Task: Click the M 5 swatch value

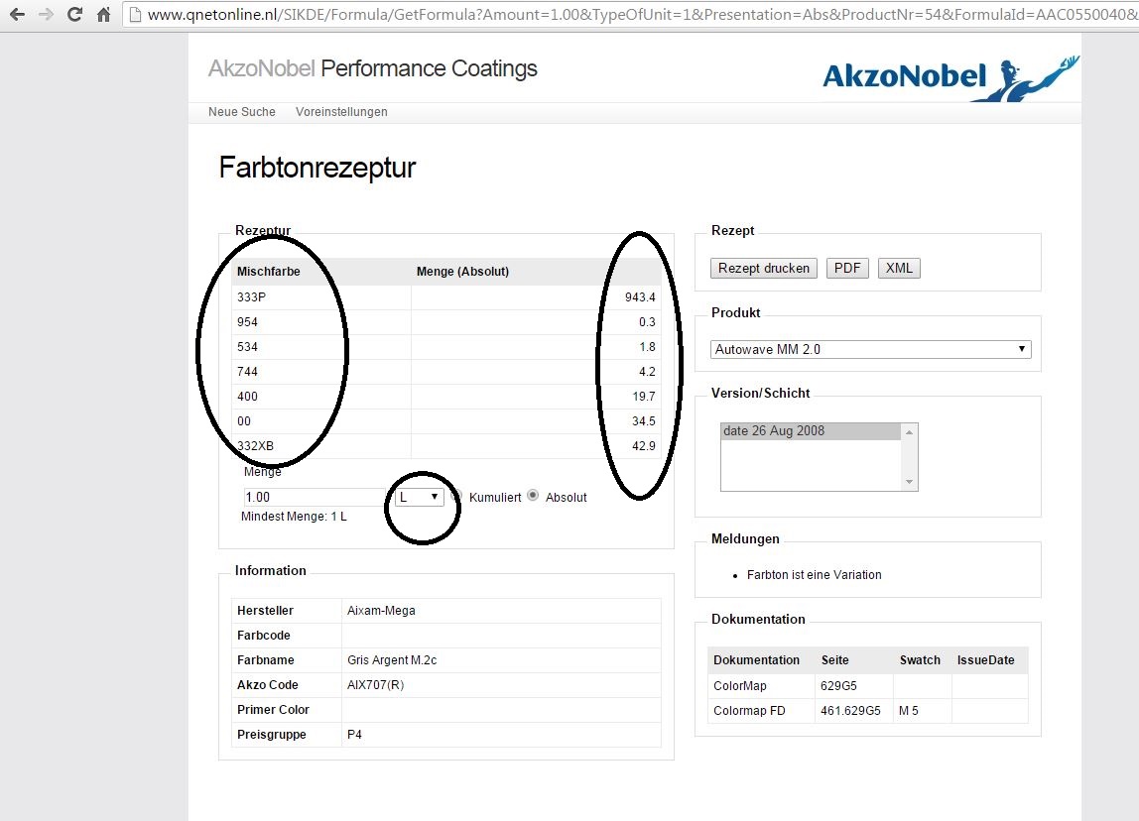Action: [909, 711]
